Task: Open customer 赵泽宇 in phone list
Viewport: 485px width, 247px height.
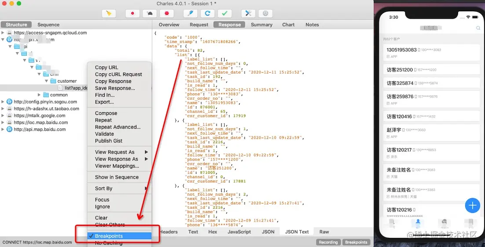Action: click(431, 132)
